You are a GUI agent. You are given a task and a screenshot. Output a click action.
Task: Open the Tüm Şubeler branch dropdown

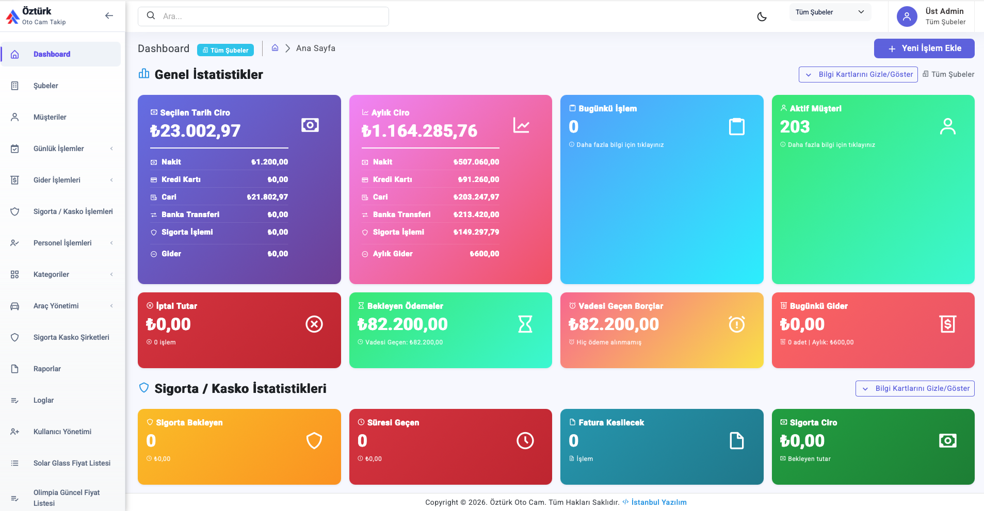pyautogui.click(x=830, y=12)
